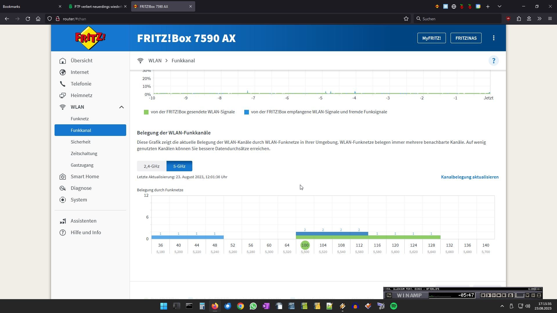Open the help question mark icon
The height and width of the screenshot is (313, 557).
(493, 61)
